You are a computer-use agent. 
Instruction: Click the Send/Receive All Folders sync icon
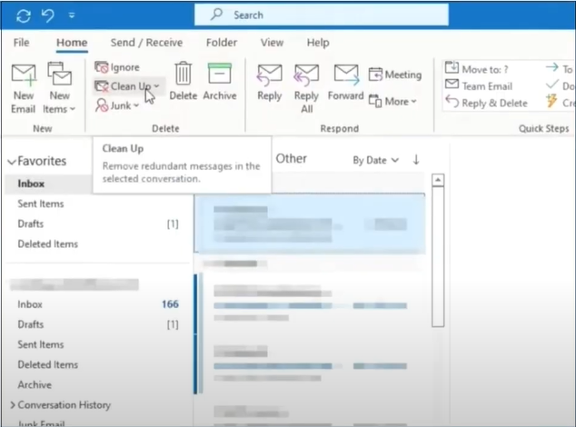pos(23,15)
